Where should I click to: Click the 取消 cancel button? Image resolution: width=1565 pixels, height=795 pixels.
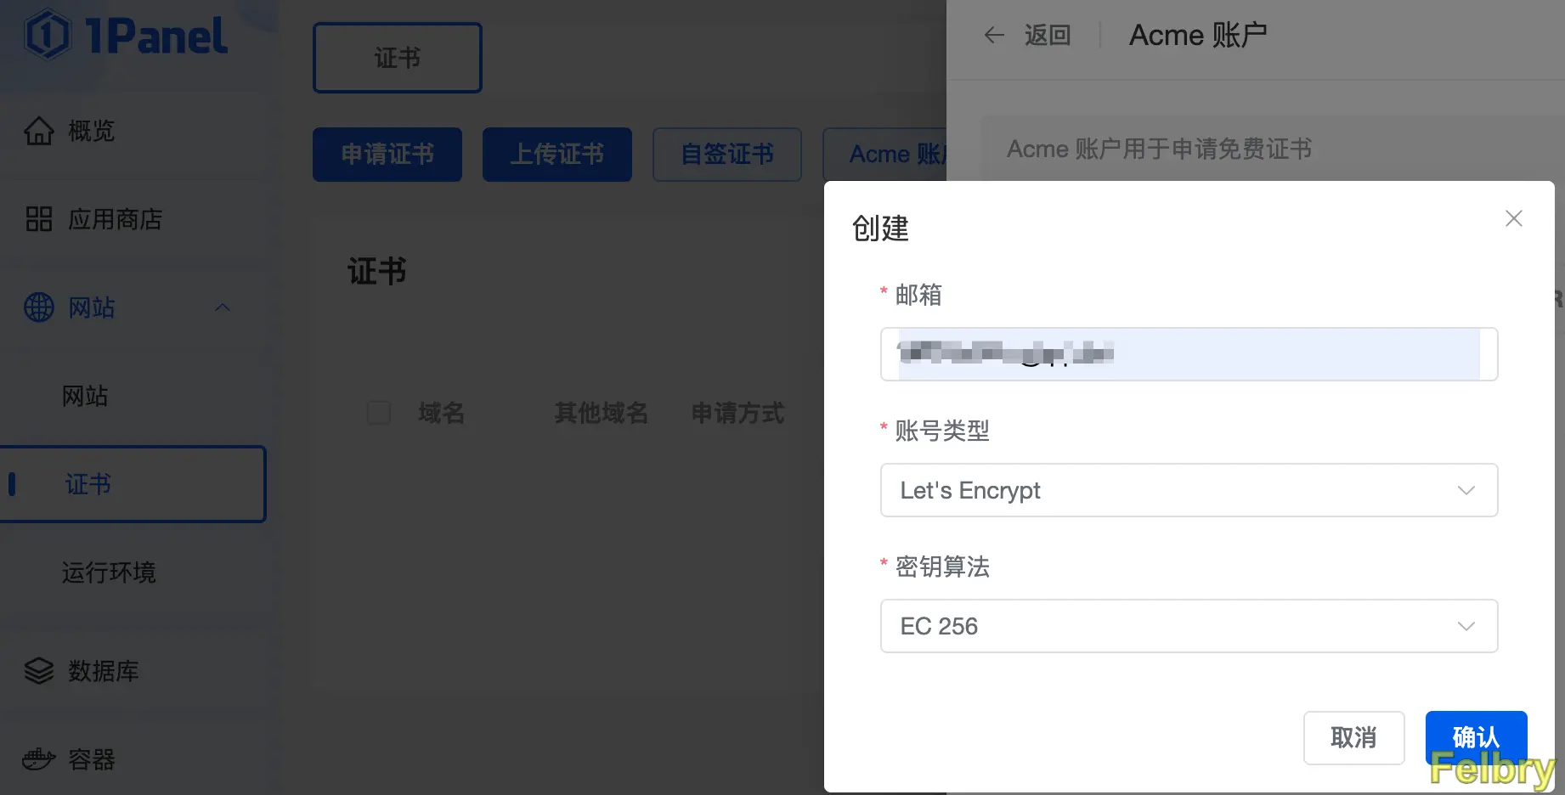click(x=1354, y=737)
